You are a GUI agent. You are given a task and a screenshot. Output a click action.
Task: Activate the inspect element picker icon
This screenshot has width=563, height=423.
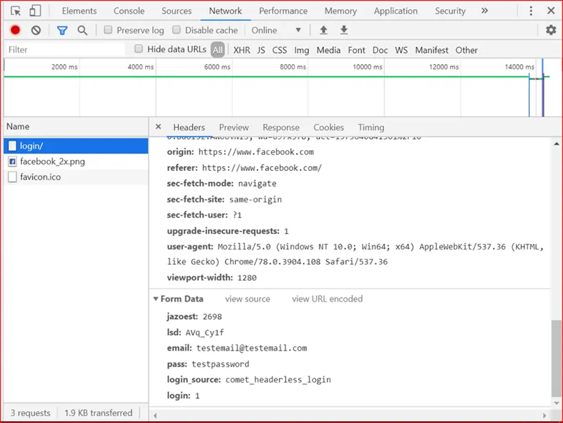point(15,11)
